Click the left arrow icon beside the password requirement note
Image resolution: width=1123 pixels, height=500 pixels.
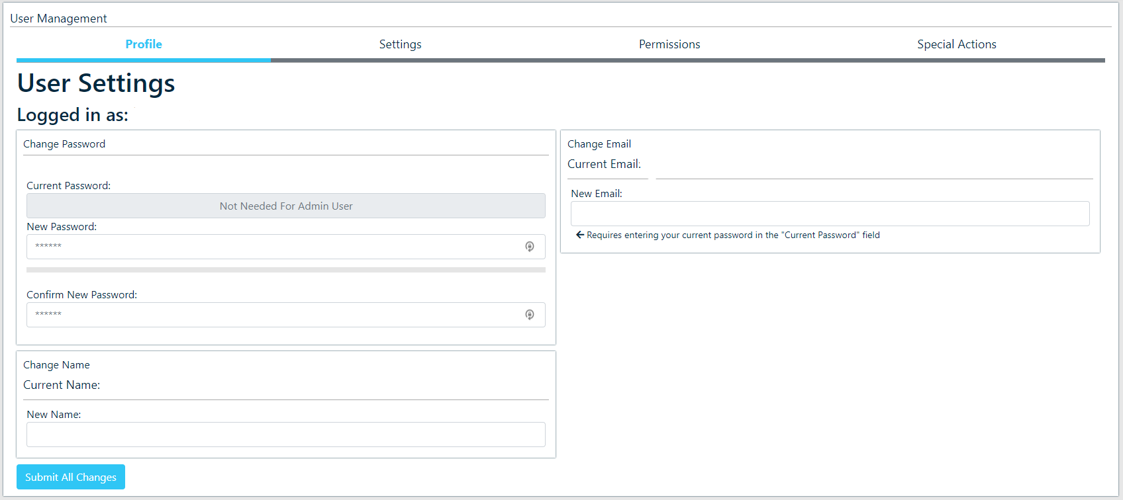coord(580,235)
